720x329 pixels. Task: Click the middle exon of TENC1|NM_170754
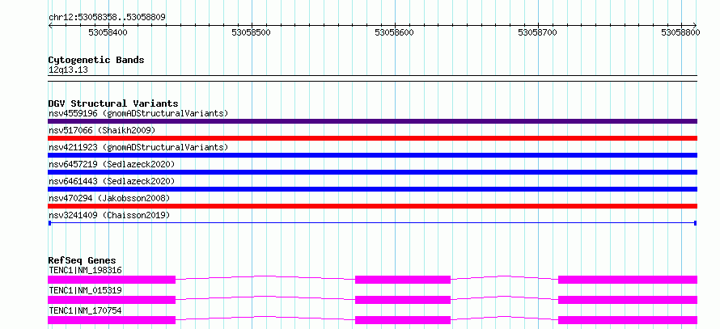pyautogui.click(x=403, y=320)
